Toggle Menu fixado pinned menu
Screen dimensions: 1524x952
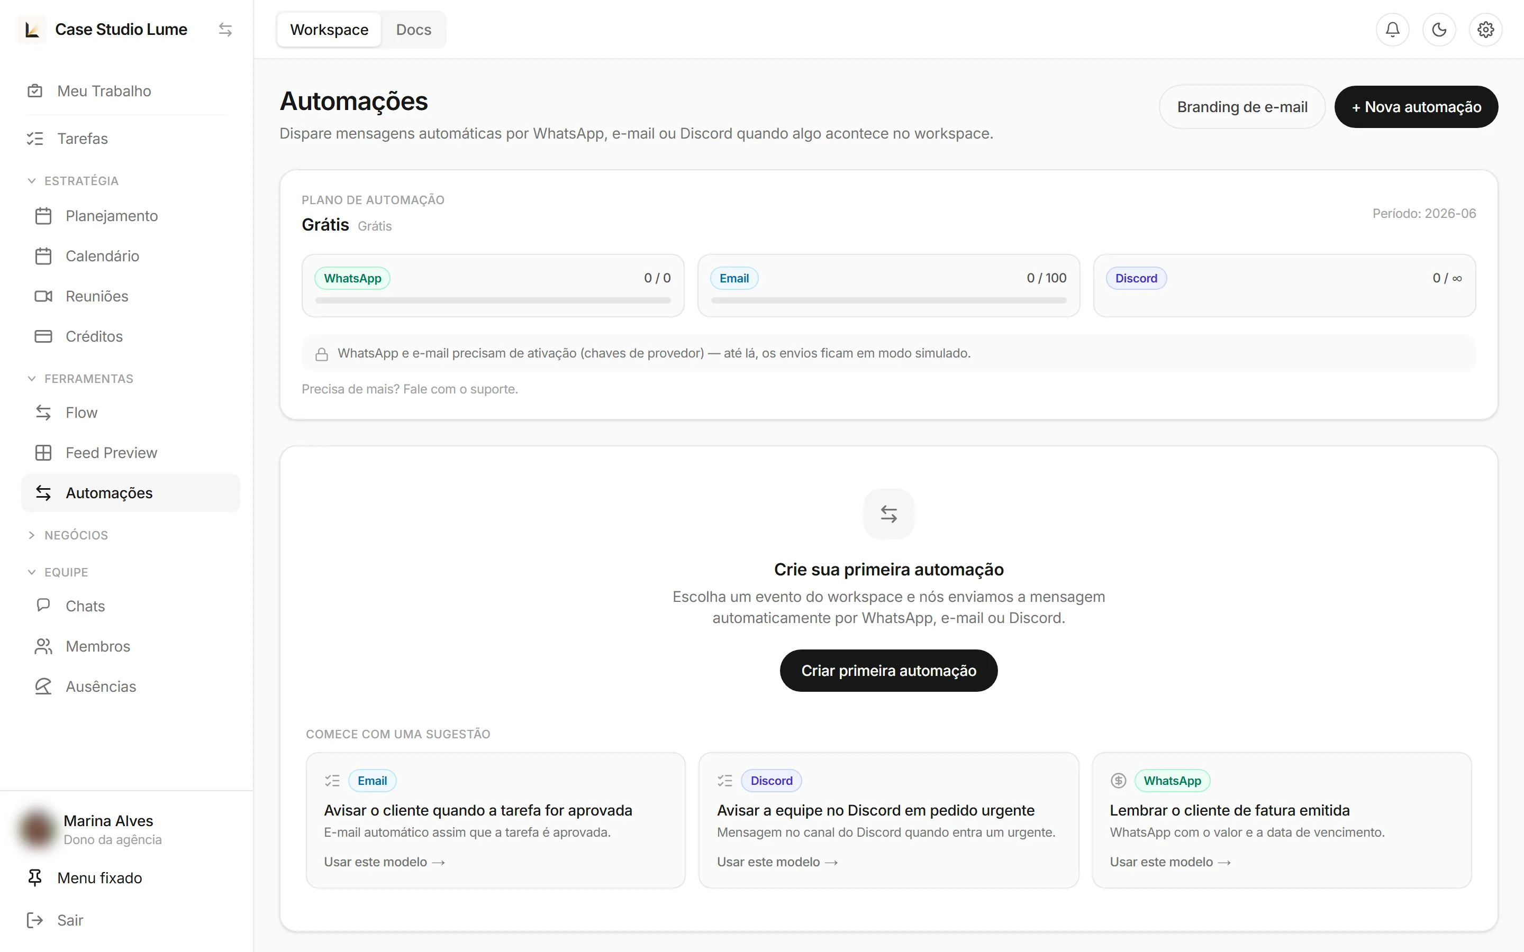[130, 878]
